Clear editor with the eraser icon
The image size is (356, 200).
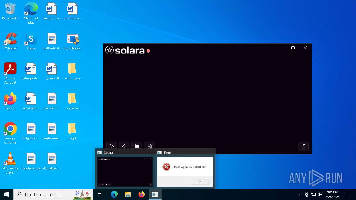point(124,146)
